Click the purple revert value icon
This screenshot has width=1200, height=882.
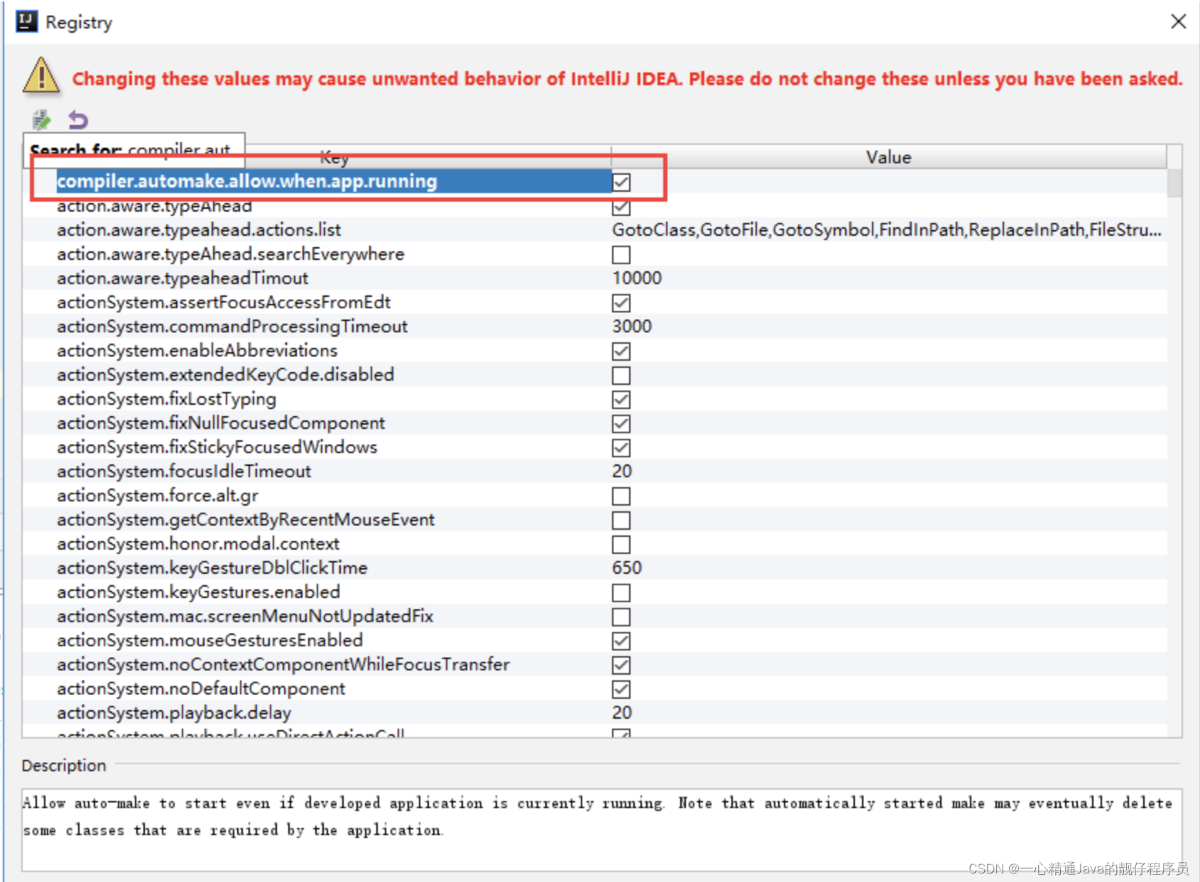click(77, 119)
